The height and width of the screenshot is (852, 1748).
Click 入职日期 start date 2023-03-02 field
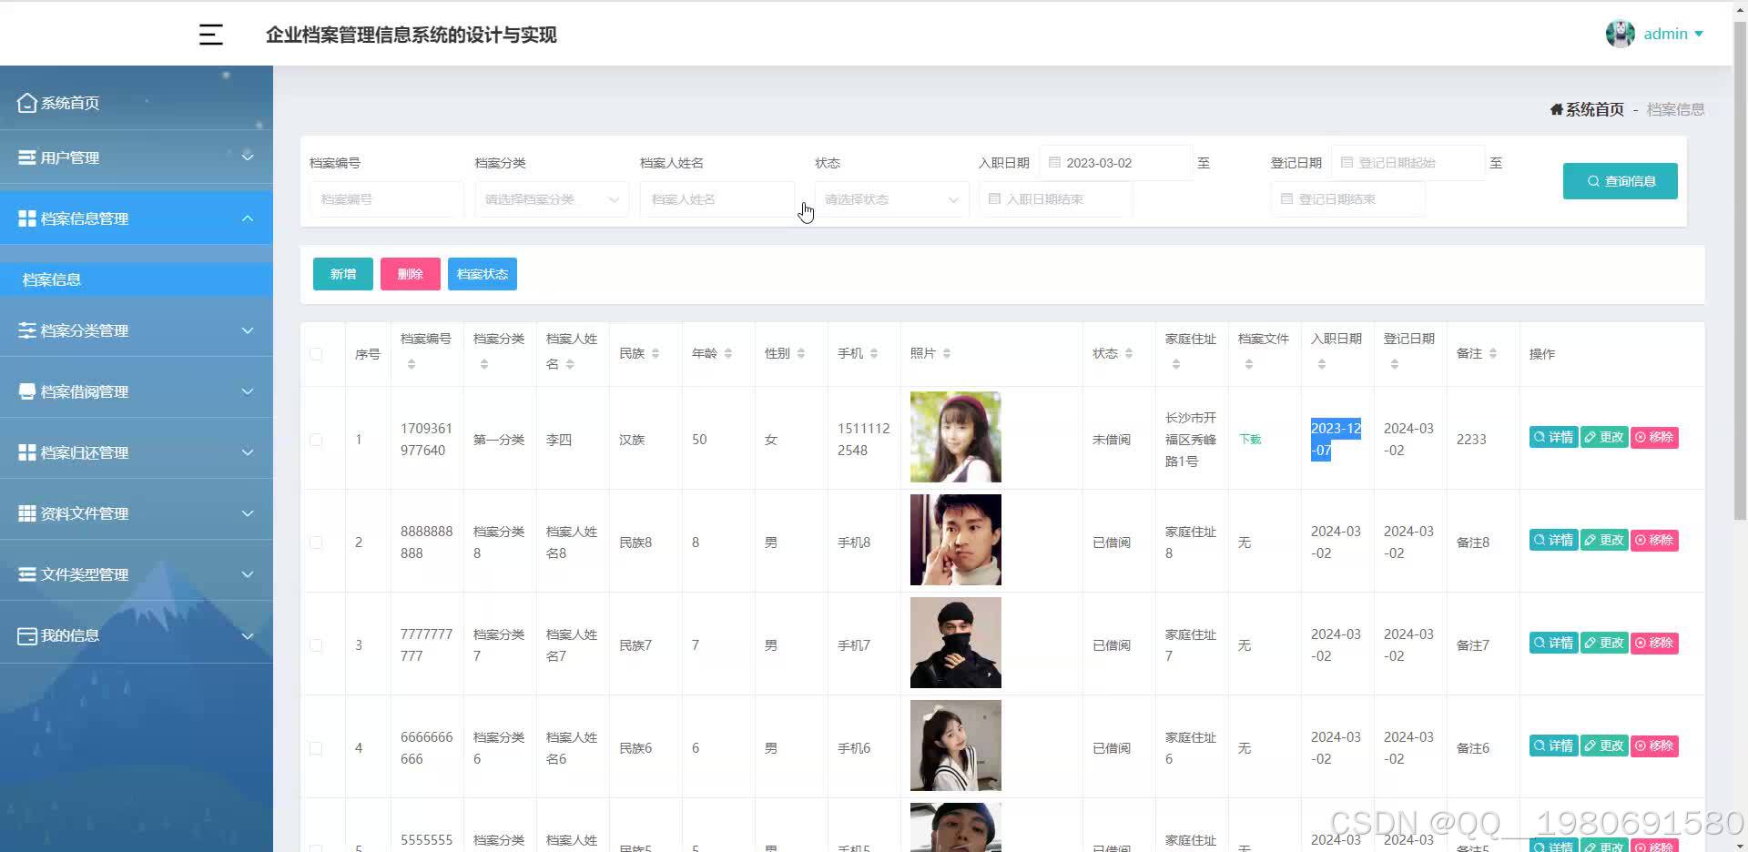click(1115, 163)
